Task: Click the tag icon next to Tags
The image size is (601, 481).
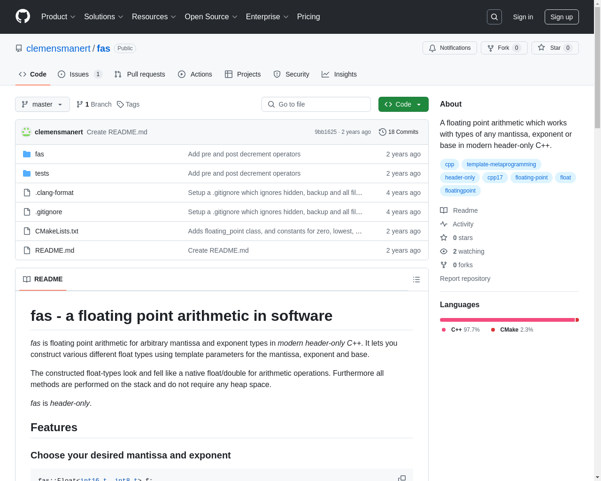Action: point(120,104)
